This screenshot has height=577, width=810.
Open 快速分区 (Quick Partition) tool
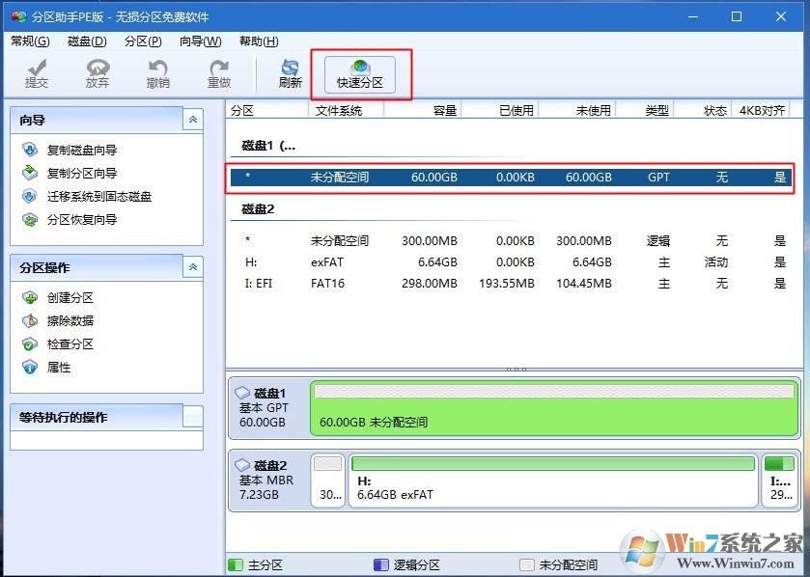[360, 72]
